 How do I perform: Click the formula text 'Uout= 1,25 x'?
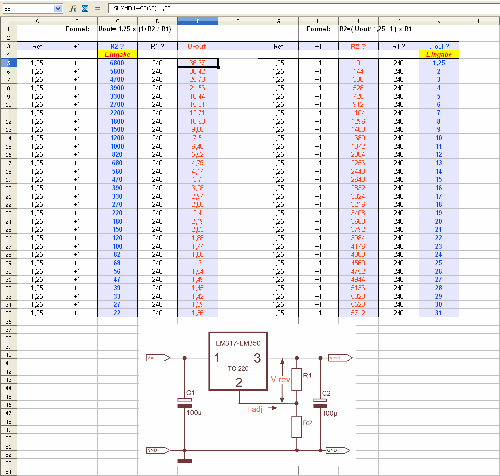pyautogui.click(x=117, y=29)
